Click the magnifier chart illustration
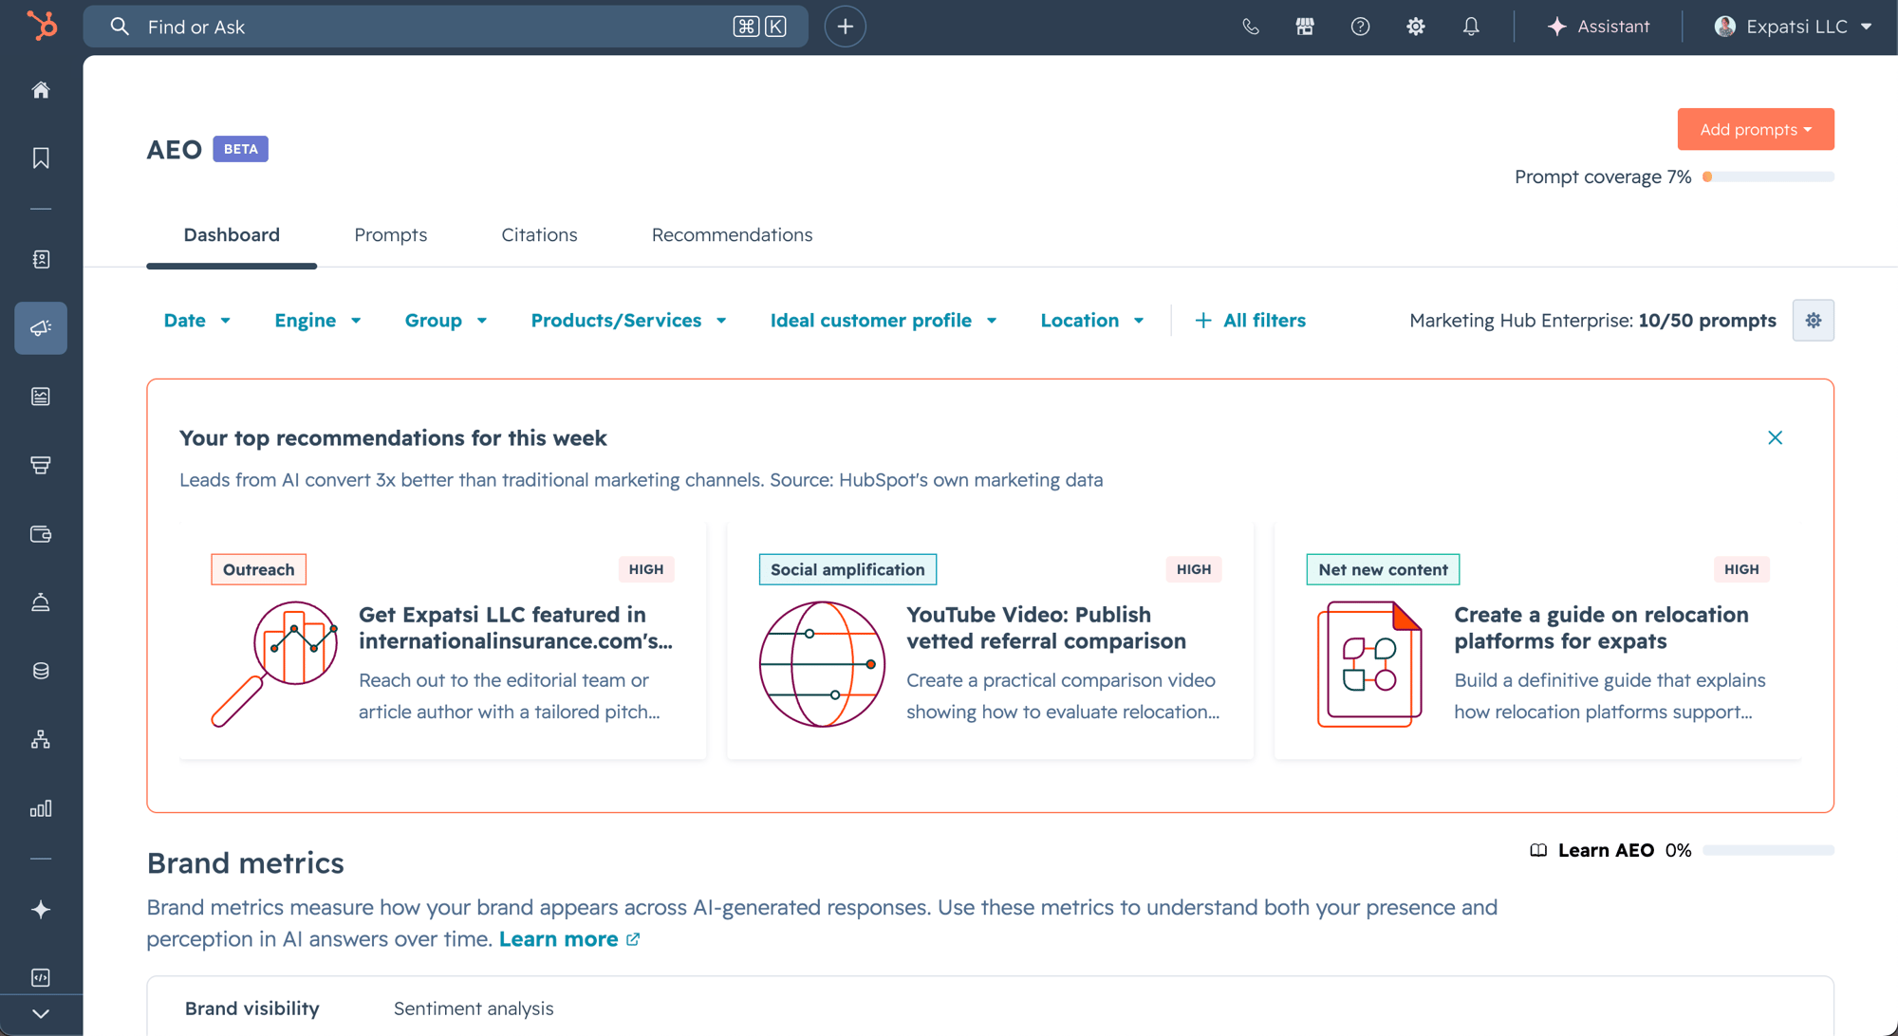 (x=274, y=664)
